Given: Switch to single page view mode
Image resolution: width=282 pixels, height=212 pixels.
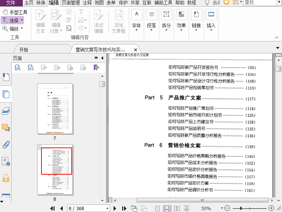Looking at the screenshot, I should [x=158, y=208].
